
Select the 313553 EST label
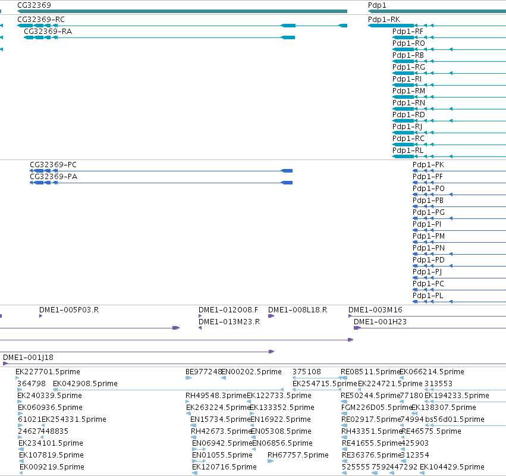(439, 384)
